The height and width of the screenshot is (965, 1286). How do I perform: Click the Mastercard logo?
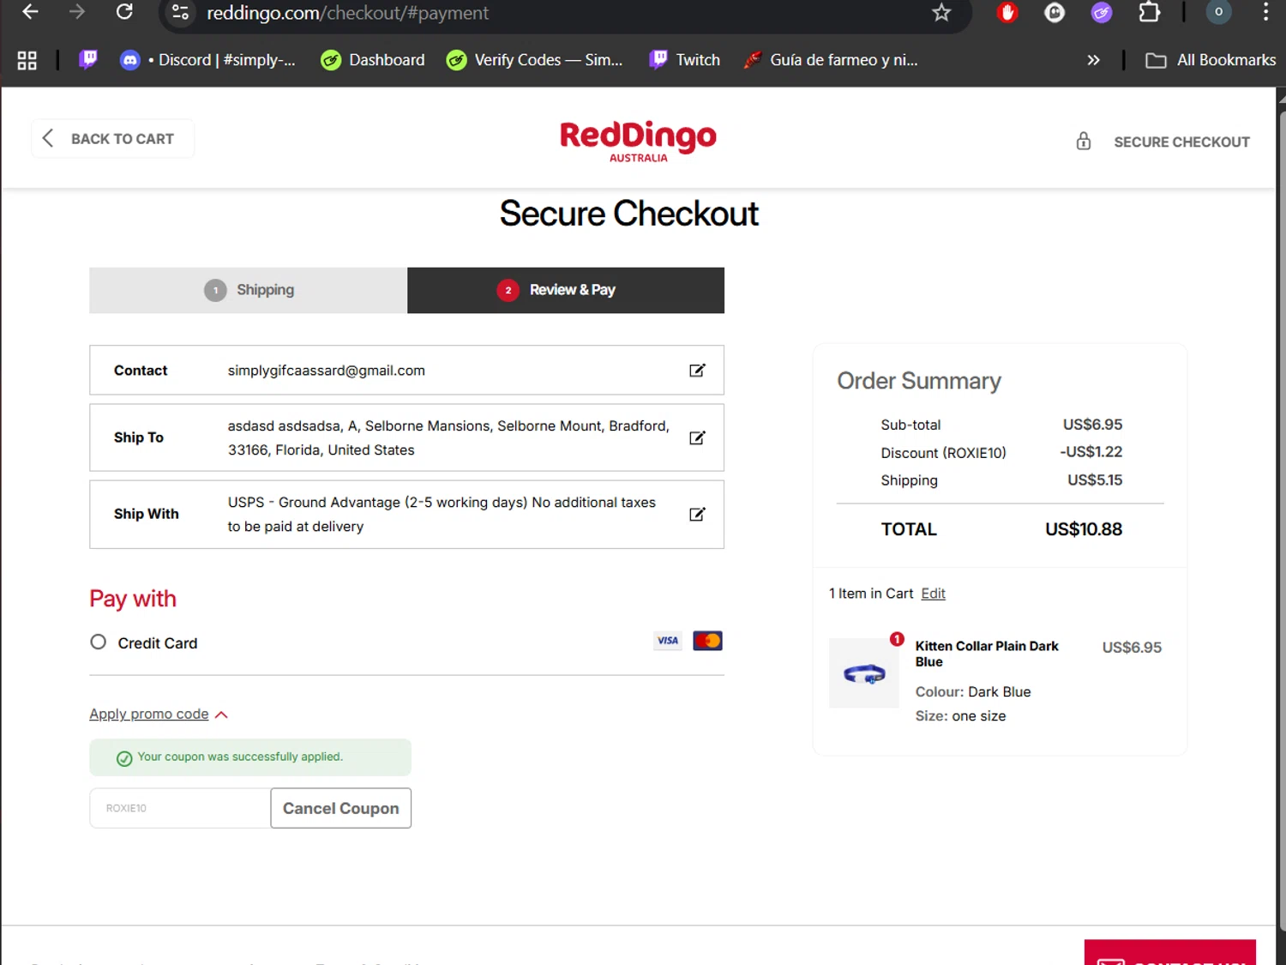click(x=707, y=641)
